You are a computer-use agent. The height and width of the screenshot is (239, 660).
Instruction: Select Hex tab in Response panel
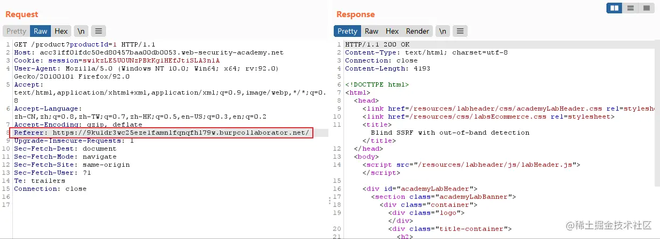click(x=392, y=31)
